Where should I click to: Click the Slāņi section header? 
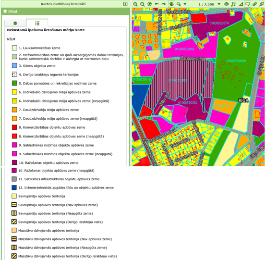coord(65,12)
